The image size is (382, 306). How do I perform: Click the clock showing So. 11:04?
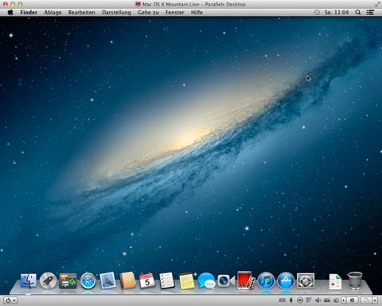click(337, 13)
